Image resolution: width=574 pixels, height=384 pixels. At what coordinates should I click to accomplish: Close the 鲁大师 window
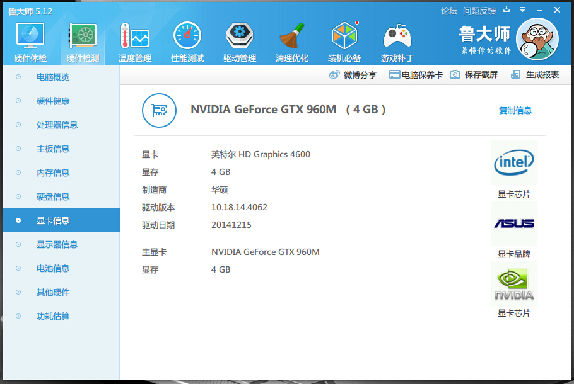[x=557, y=10]
